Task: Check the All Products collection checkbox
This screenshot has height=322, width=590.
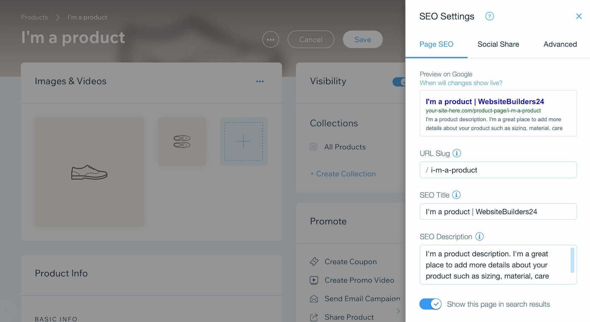Action: pos(314,147)
